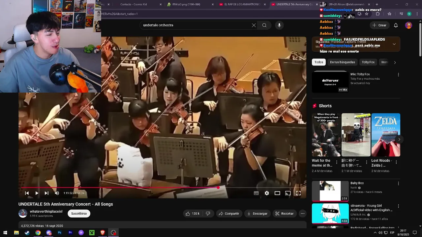Open Windows Start menu
The height and width of the screenshot is (237, 422).
point(5,233)
